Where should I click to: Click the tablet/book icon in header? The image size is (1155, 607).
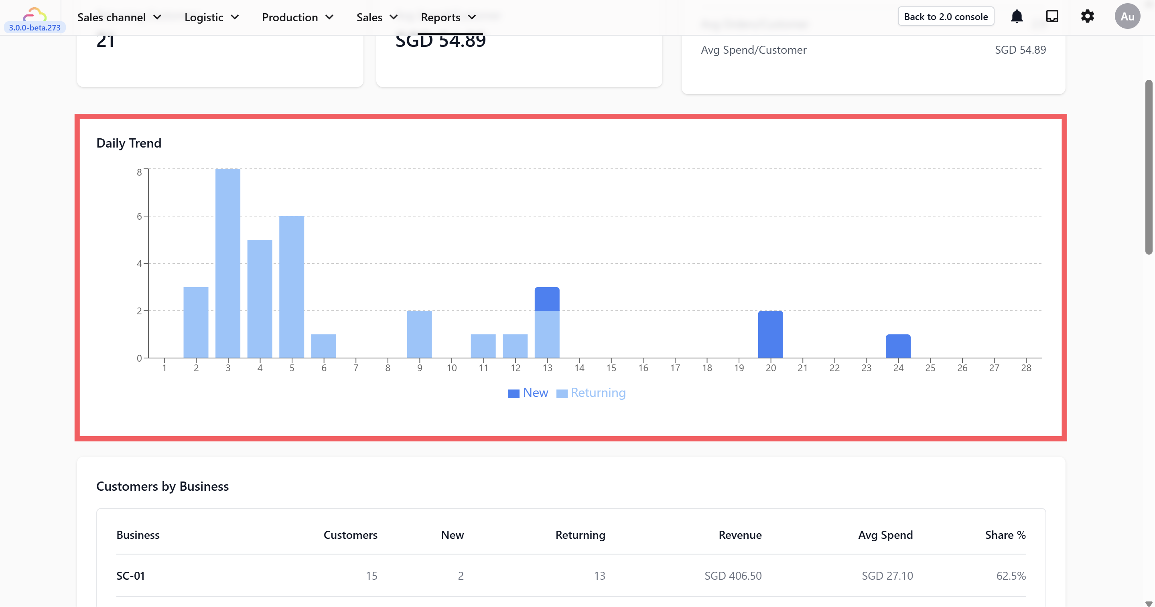click(1052, 16)
